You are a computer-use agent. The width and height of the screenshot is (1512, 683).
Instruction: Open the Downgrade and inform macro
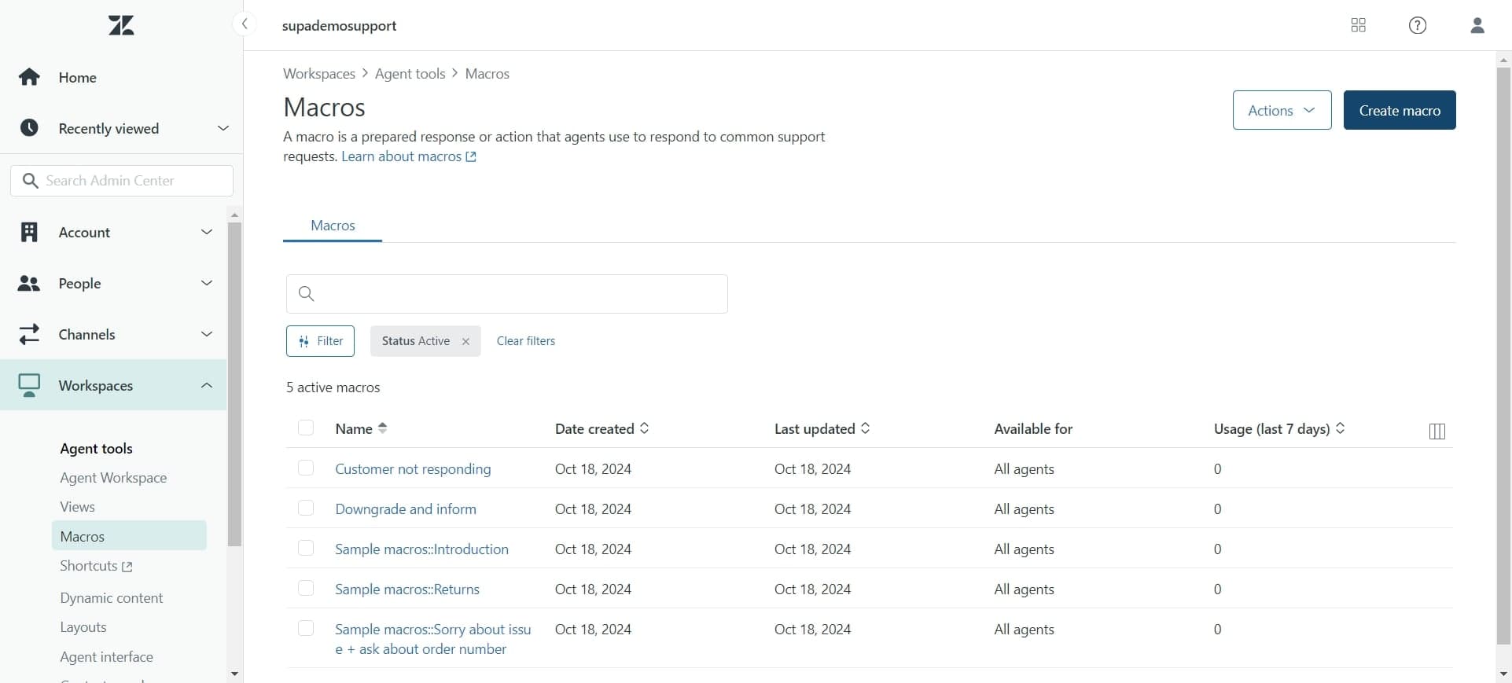pyautogui.click(x=406, y=509)
